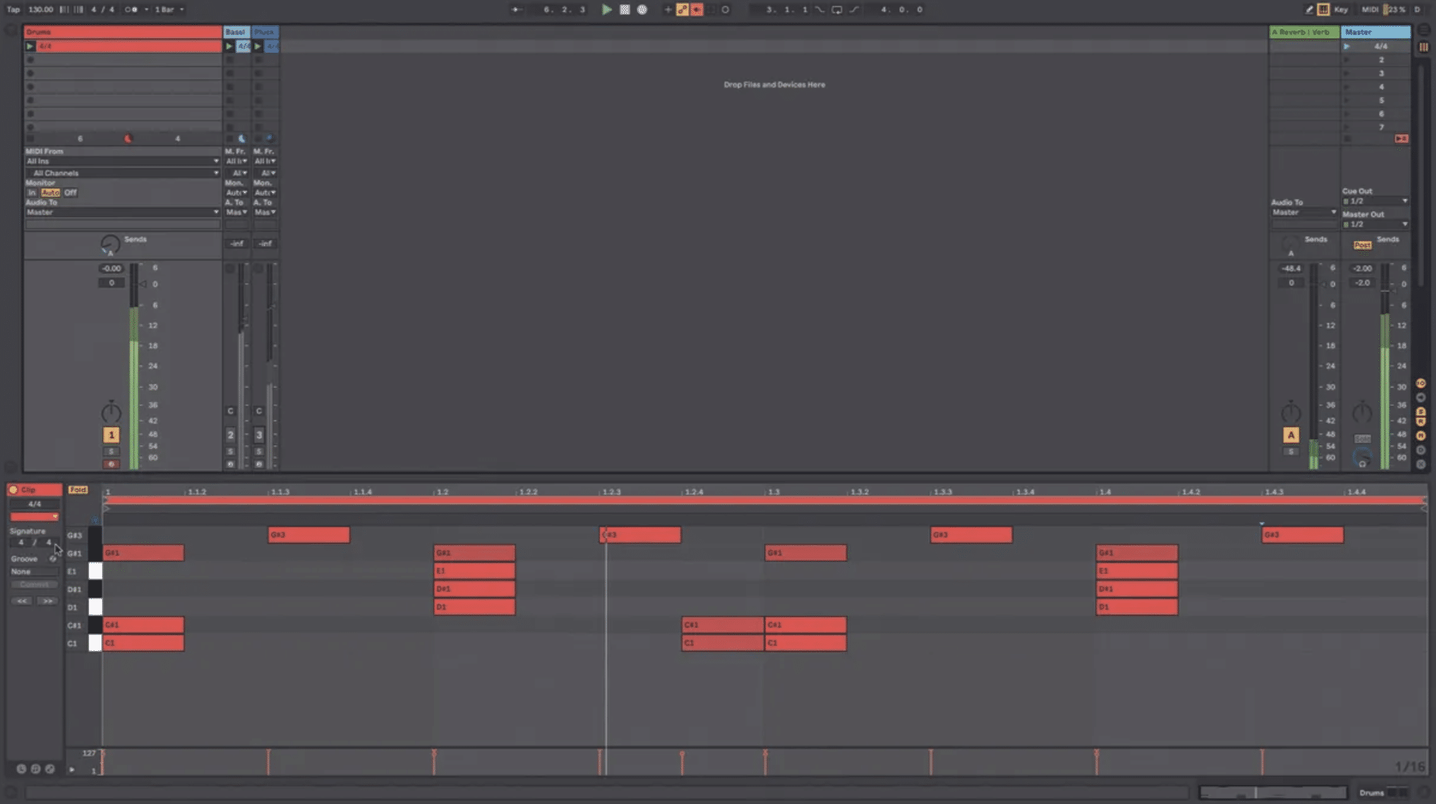Screen dimensions: 1436x804
Task: Click the clip nudge backward button
Action: click(x=22, y=601)
